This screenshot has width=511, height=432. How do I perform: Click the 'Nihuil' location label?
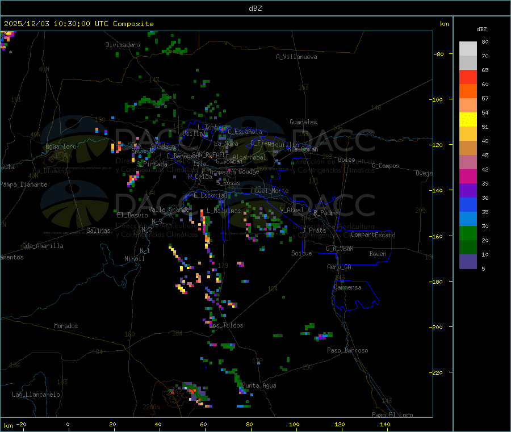(135, 259)
